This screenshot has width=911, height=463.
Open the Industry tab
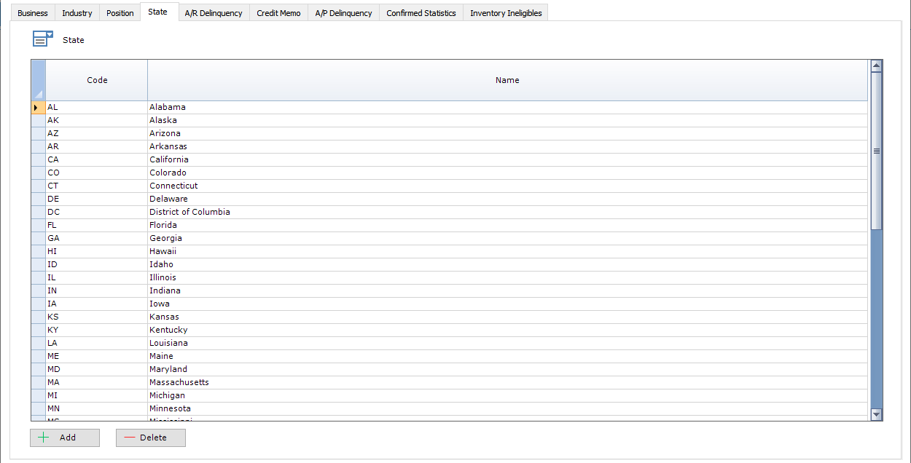point(77,13)
